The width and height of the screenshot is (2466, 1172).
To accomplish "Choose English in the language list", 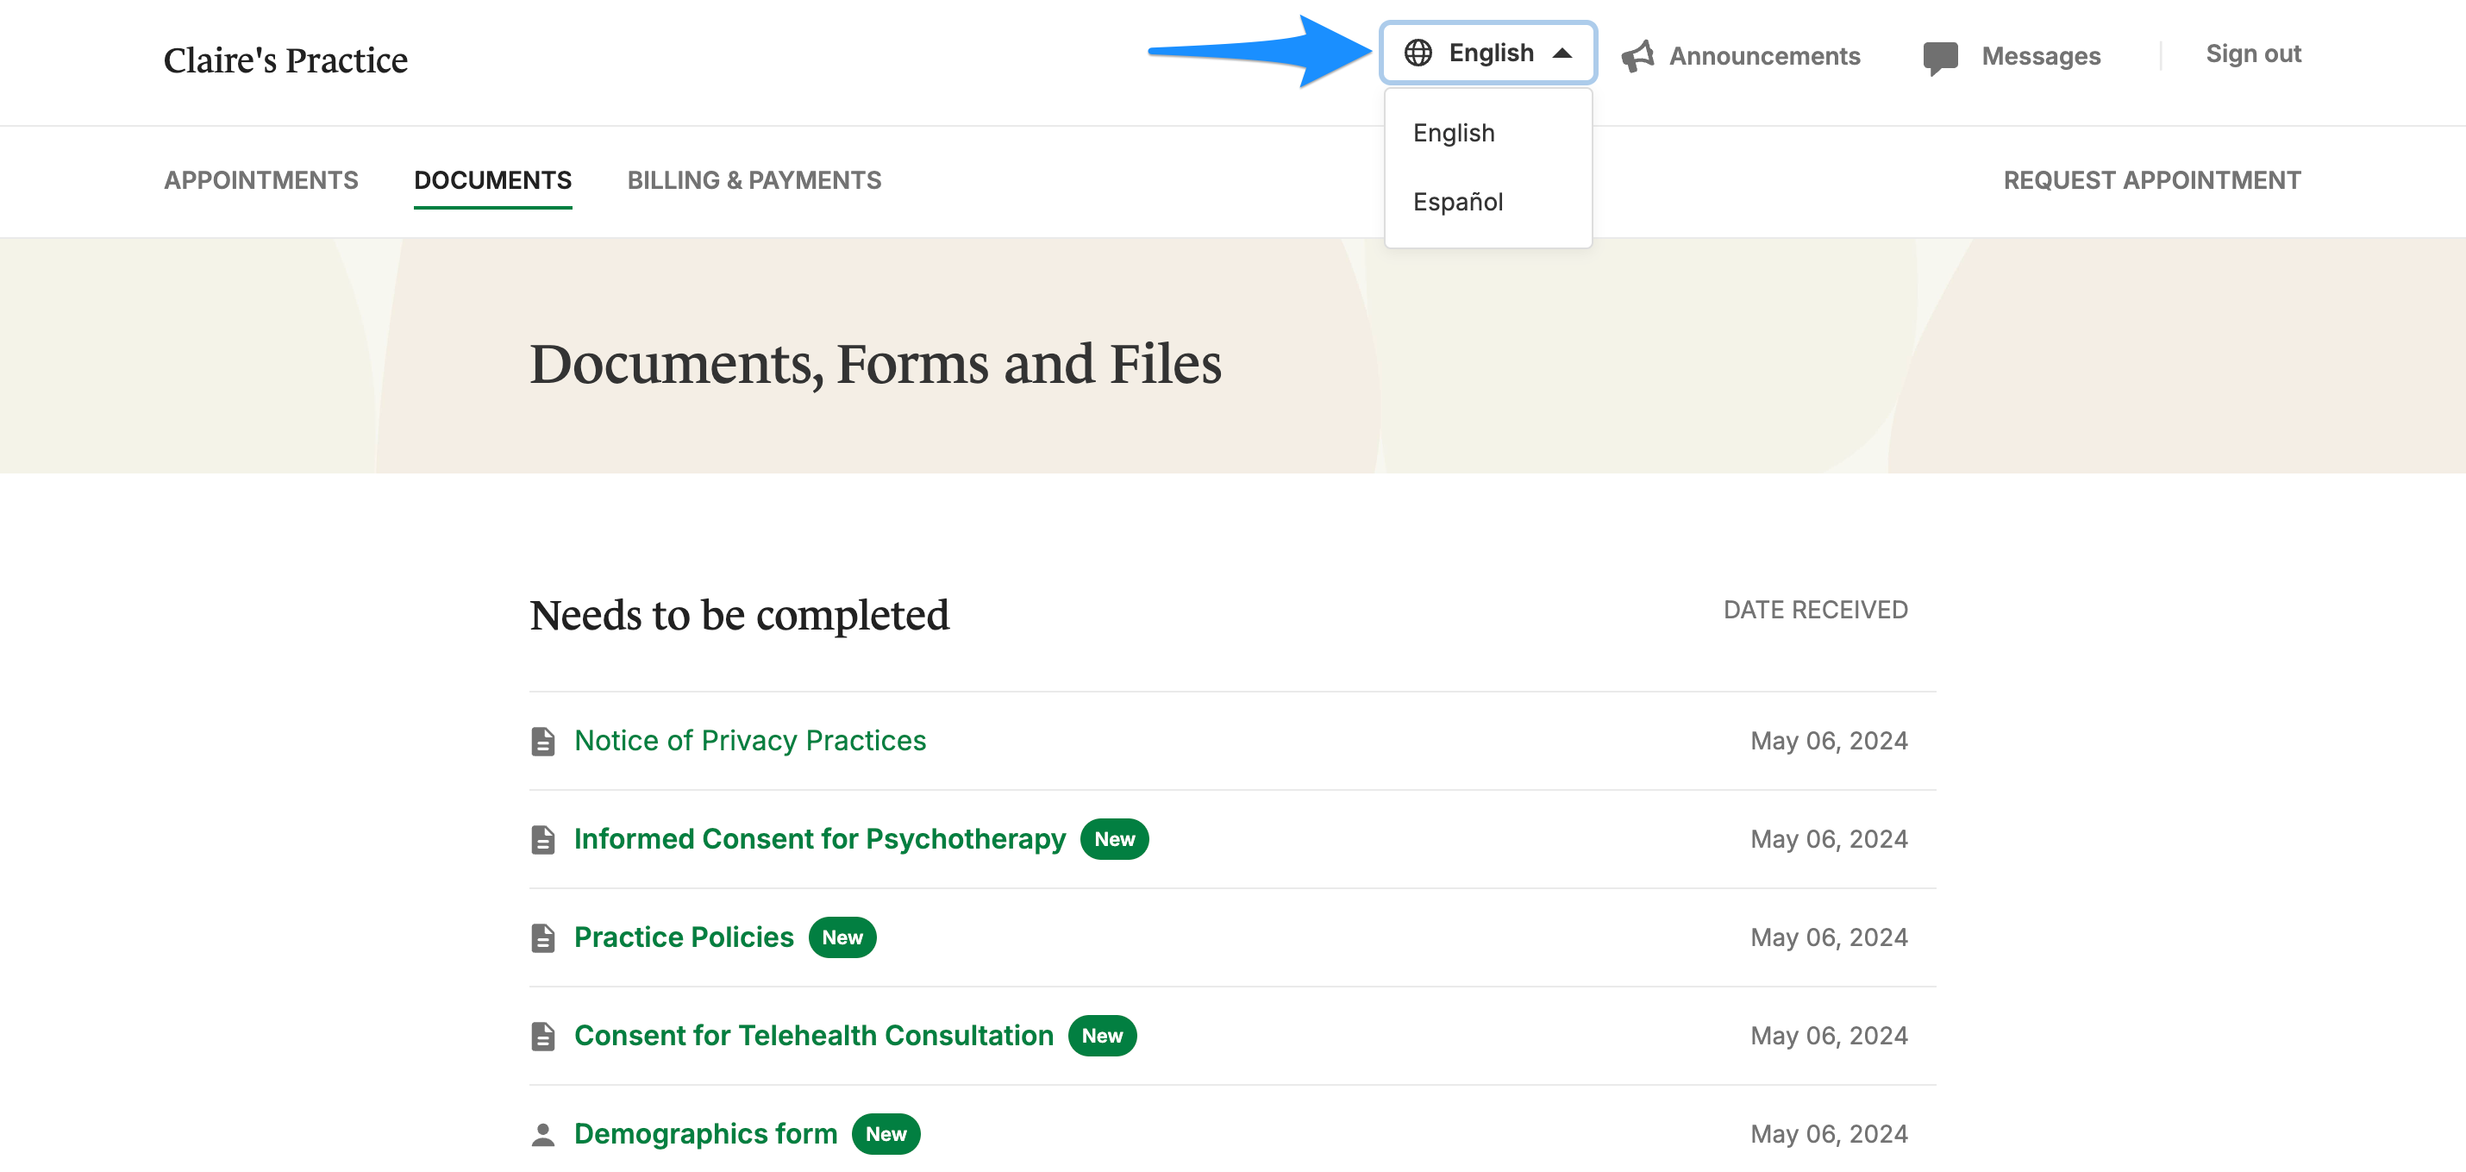I will (x=1453, y=133).
